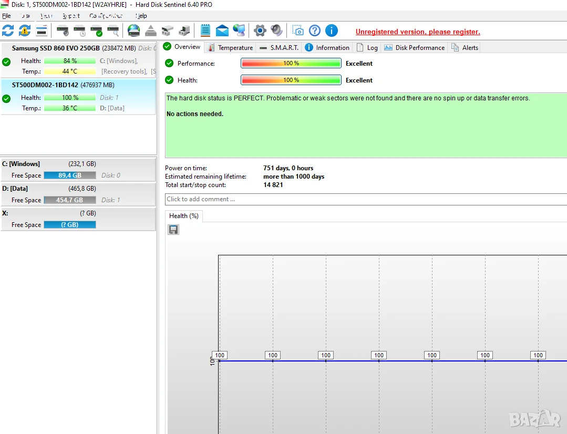This screenshot has width=567, height=434.
Task: Click the 89,4 GB free space bar
Action: tap(70, 175)
